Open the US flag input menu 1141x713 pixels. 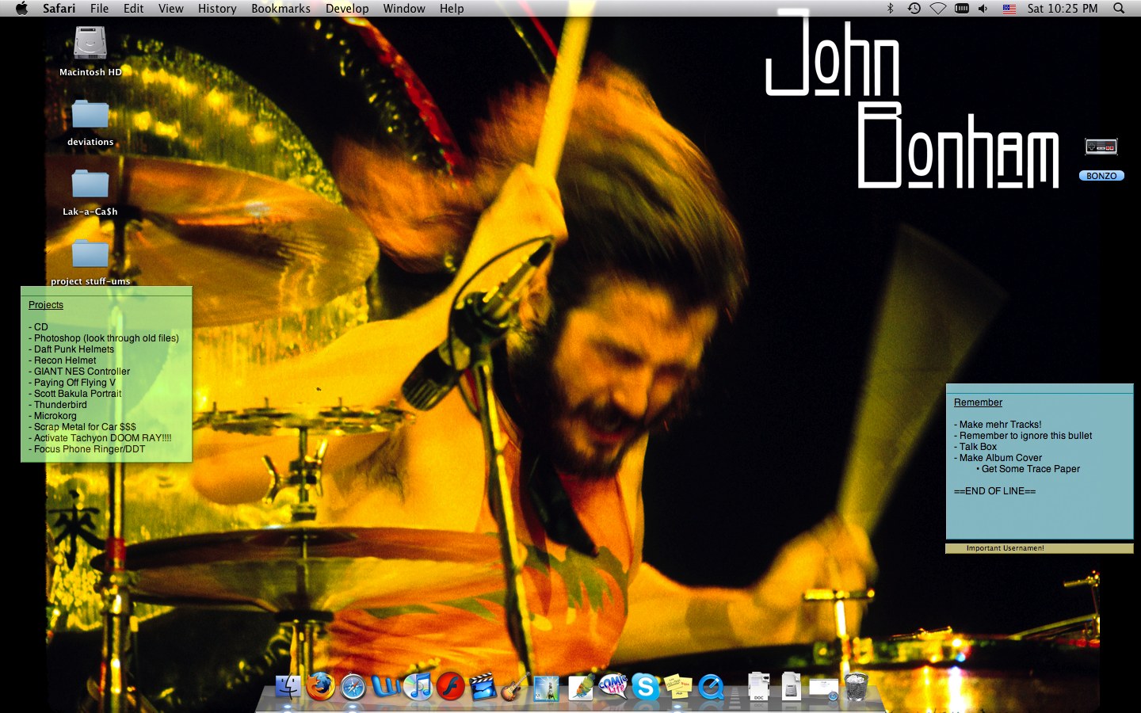tap(1009, 9)
